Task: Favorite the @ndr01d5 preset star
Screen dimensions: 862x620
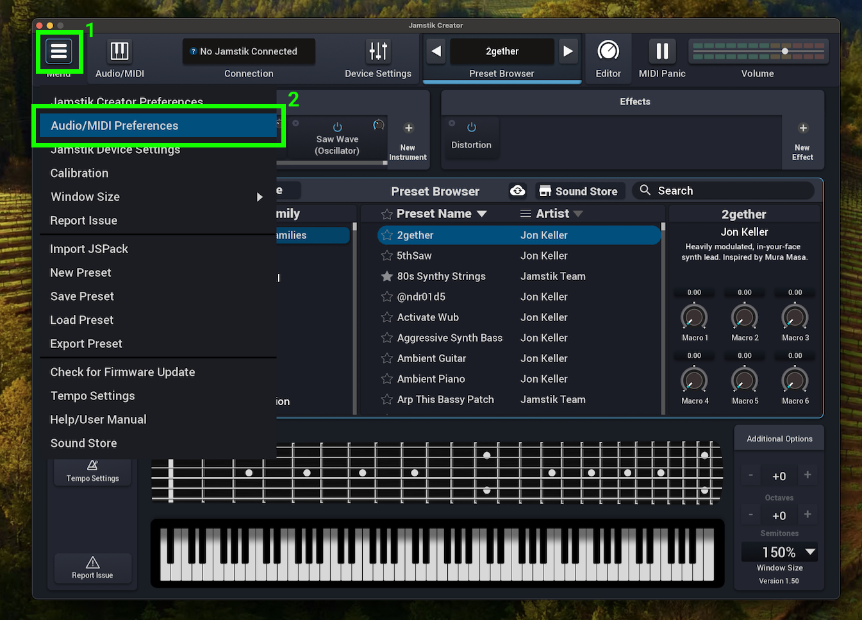Action: [x=387, y=297]
